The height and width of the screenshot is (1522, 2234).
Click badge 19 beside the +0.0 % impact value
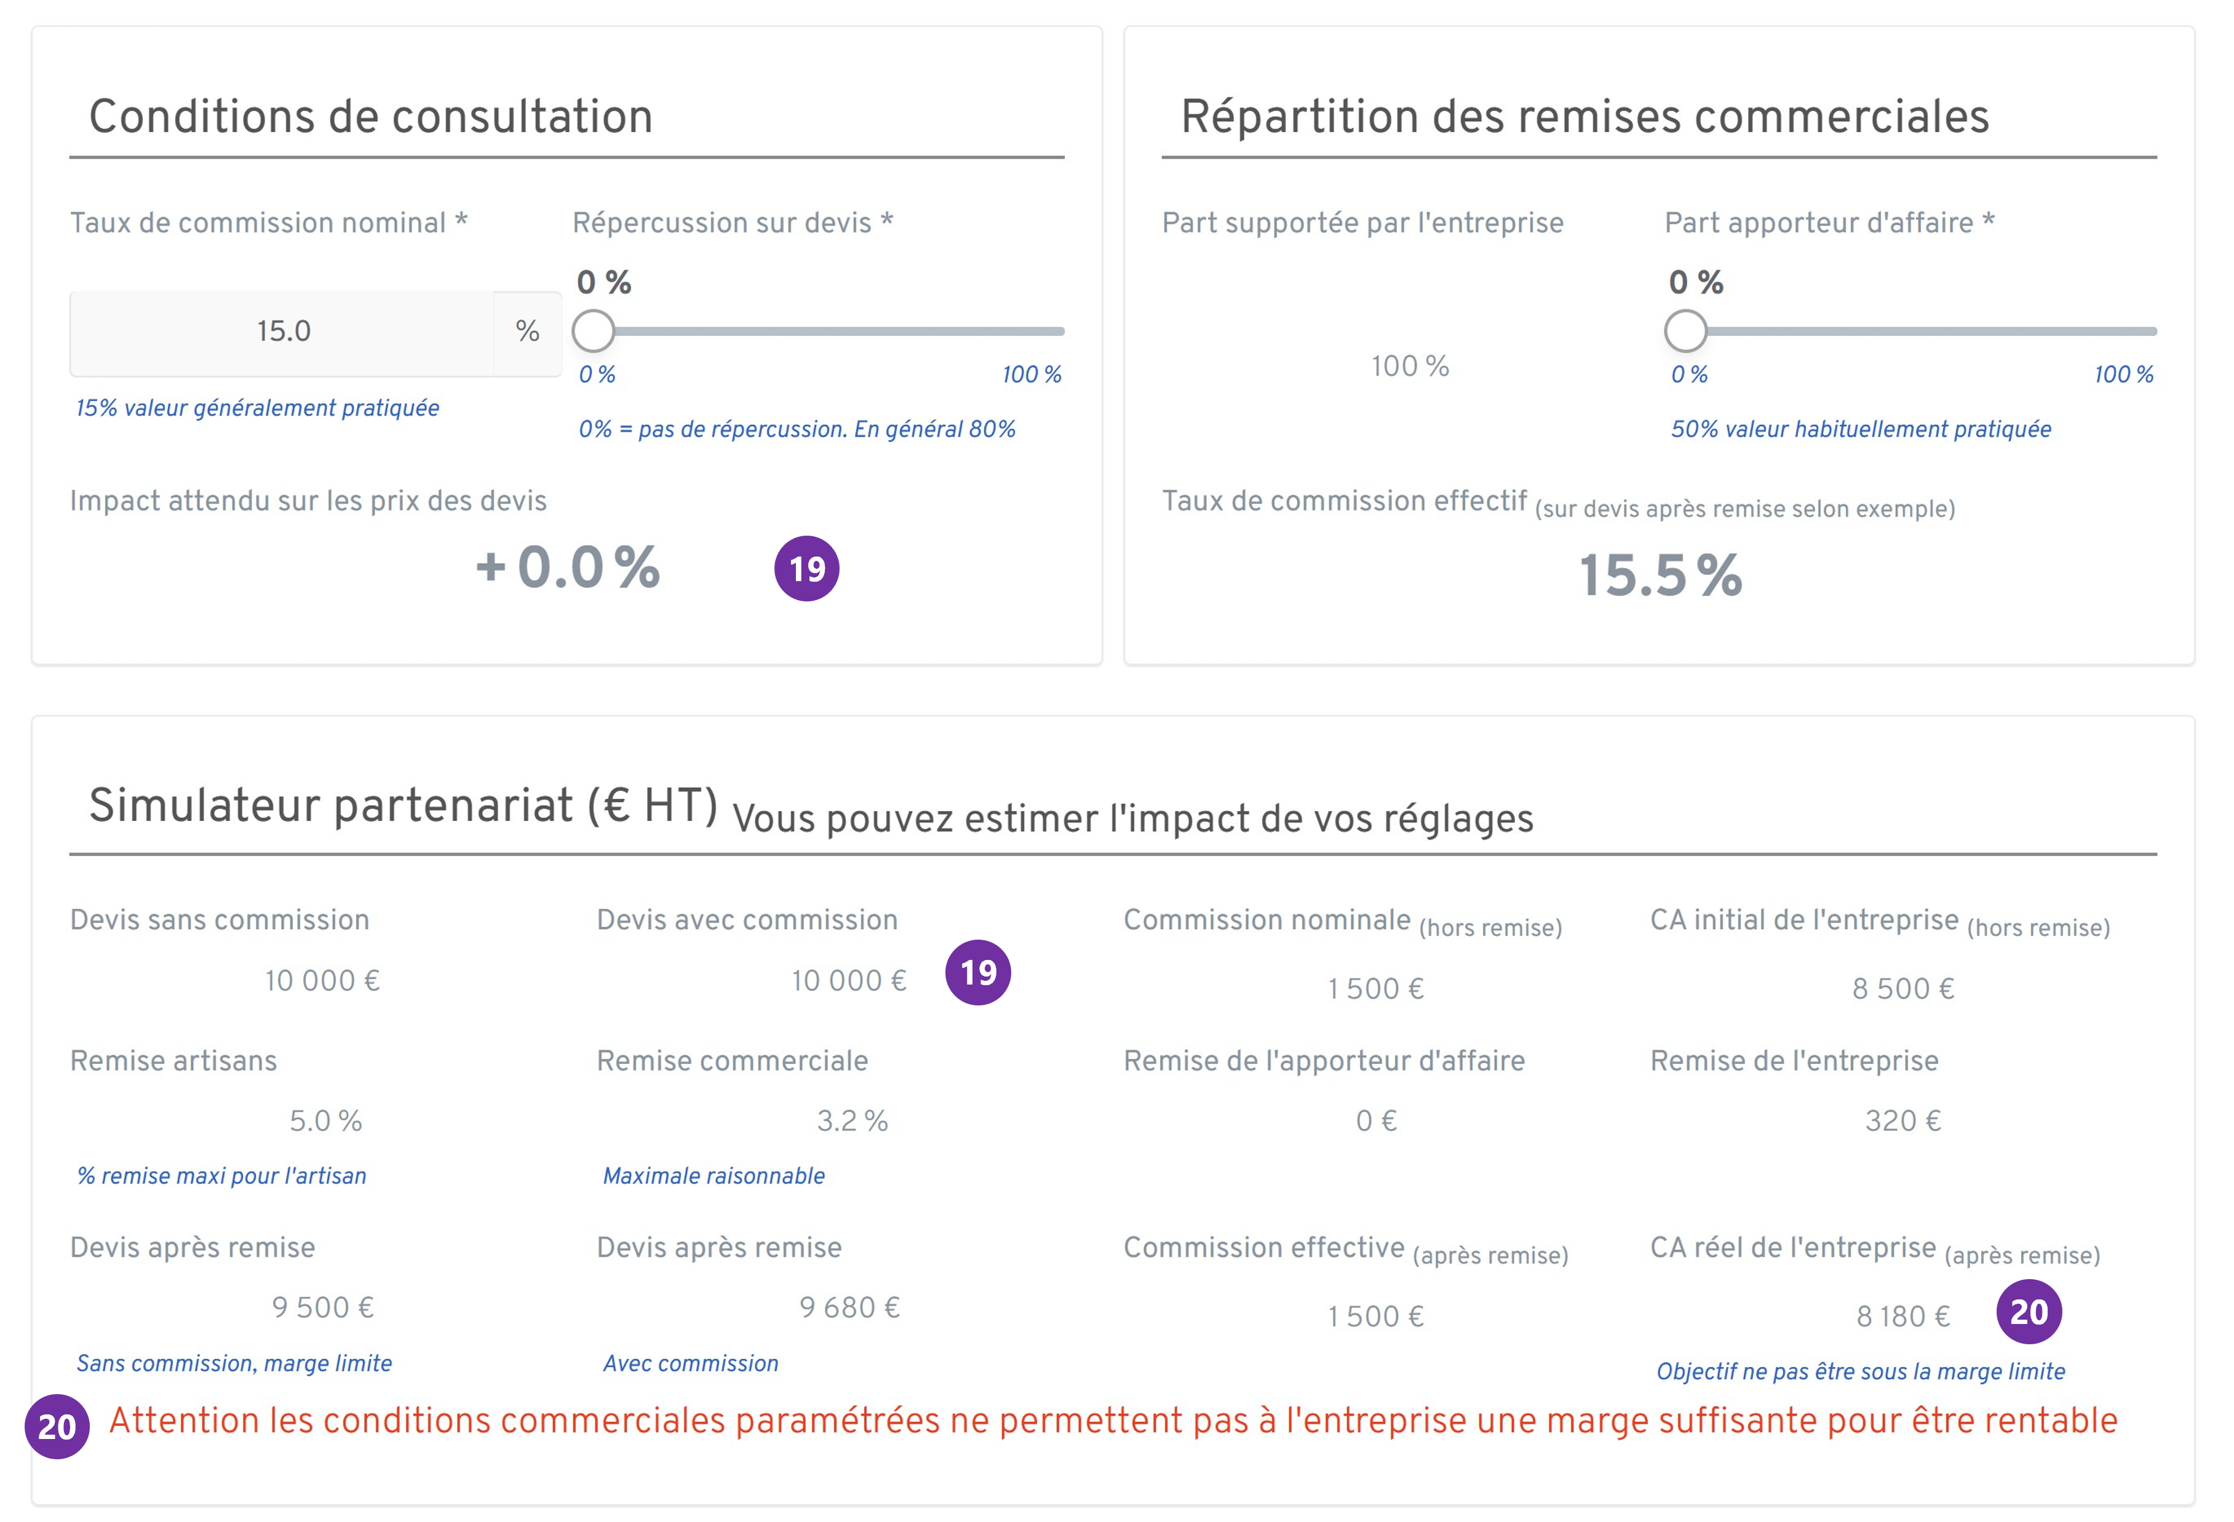(x=806, y=569)
